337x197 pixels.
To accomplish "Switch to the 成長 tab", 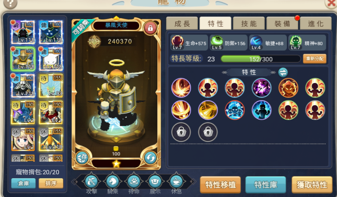I will (182, 23).
